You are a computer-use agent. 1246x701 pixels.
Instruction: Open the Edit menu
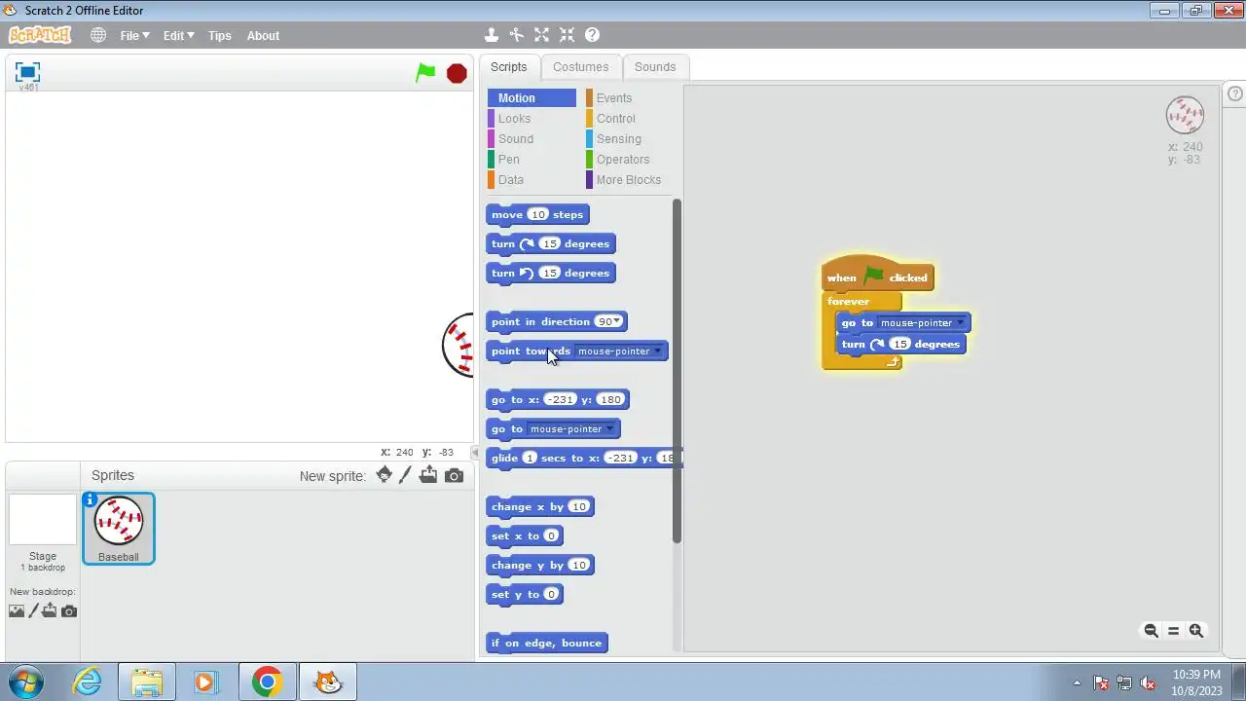click(178, 35)
